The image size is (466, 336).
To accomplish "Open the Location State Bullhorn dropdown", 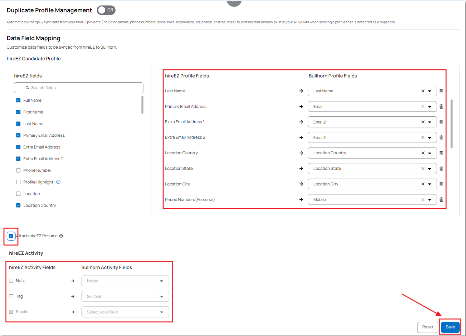I will [430, 169].
